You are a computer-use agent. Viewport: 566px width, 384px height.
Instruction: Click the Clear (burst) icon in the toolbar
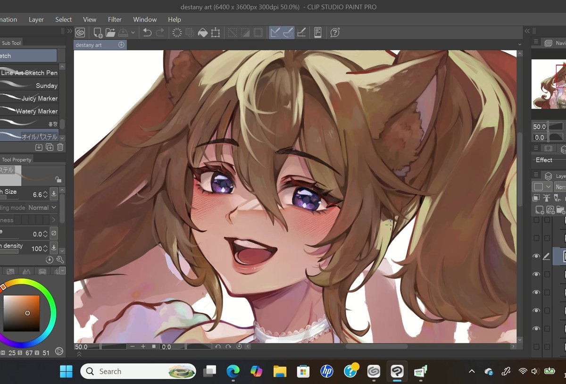[x=177, y=33]
